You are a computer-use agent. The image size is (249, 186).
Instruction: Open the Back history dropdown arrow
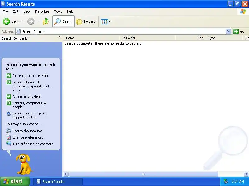(x=22, y=21)
